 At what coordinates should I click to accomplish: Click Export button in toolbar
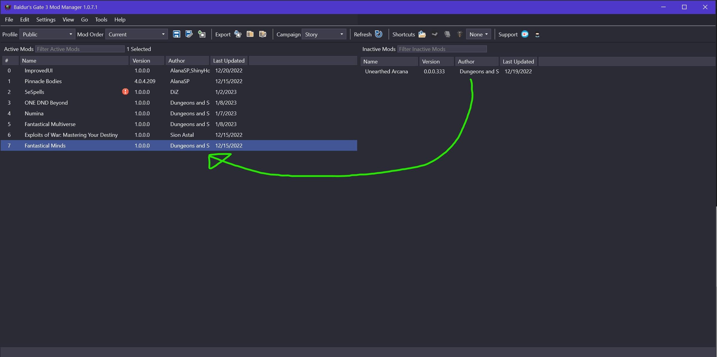click(223, 34)
